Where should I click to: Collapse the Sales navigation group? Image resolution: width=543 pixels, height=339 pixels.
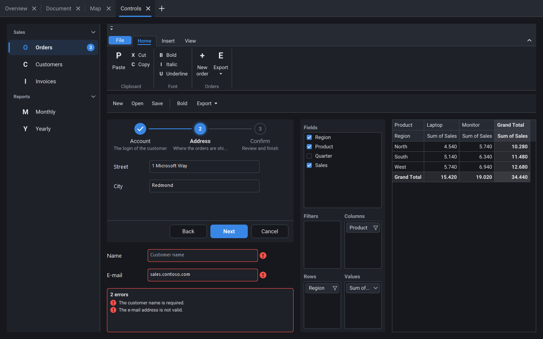click(94, 32)
